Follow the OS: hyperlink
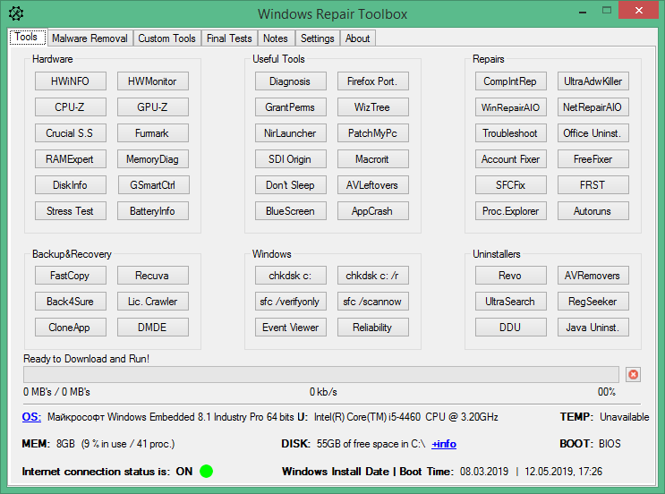The image size is (665, 494). click(x=31, y=417)
